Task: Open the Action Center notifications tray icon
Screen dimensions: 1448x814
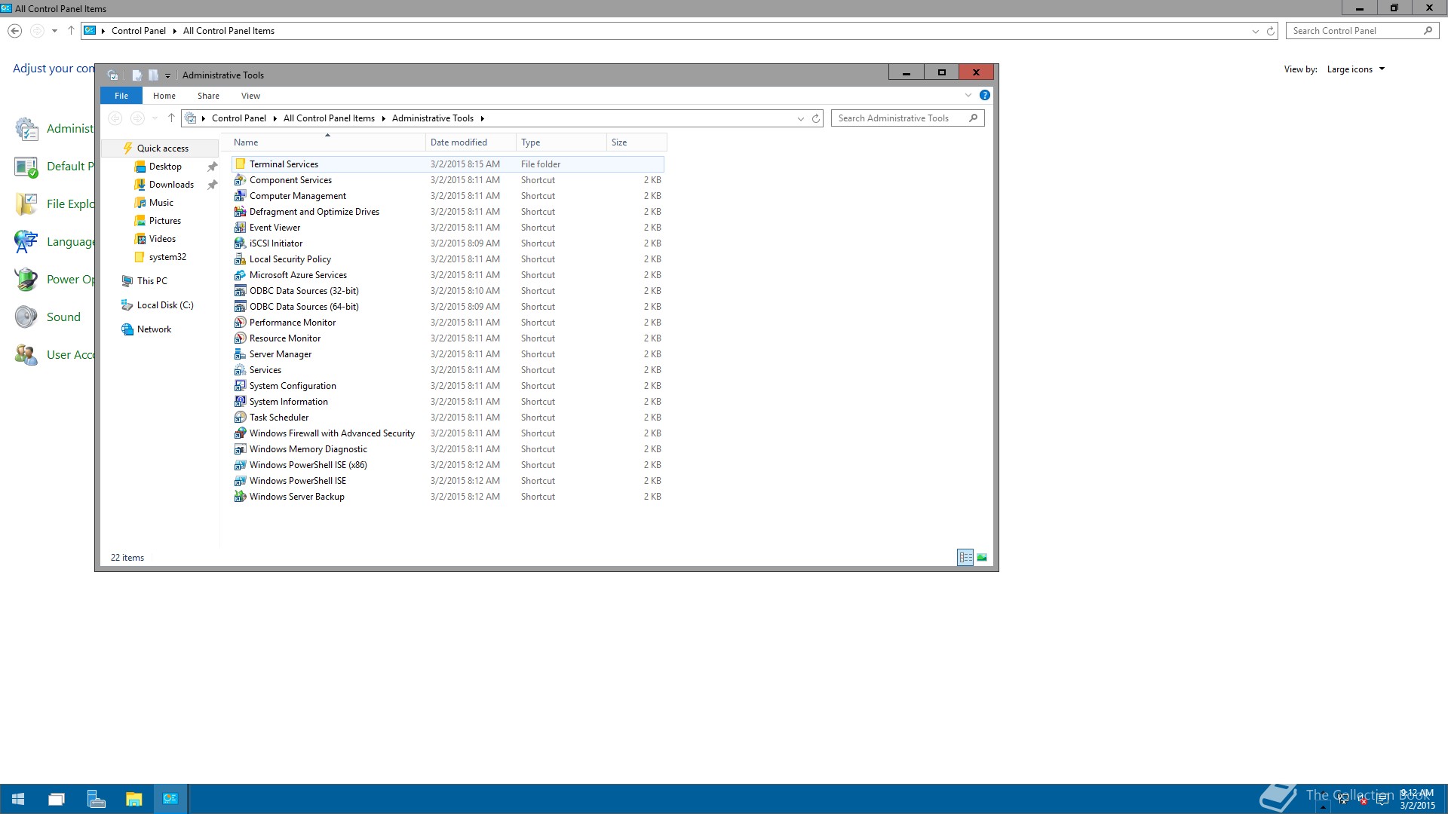Action: tap(1382, 800)
